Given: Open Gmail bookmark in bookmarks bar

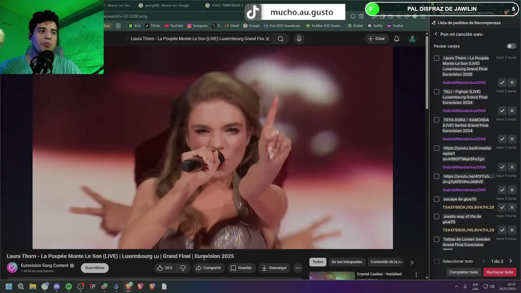Looking at the screenshot, I should [x=231, y=26].
